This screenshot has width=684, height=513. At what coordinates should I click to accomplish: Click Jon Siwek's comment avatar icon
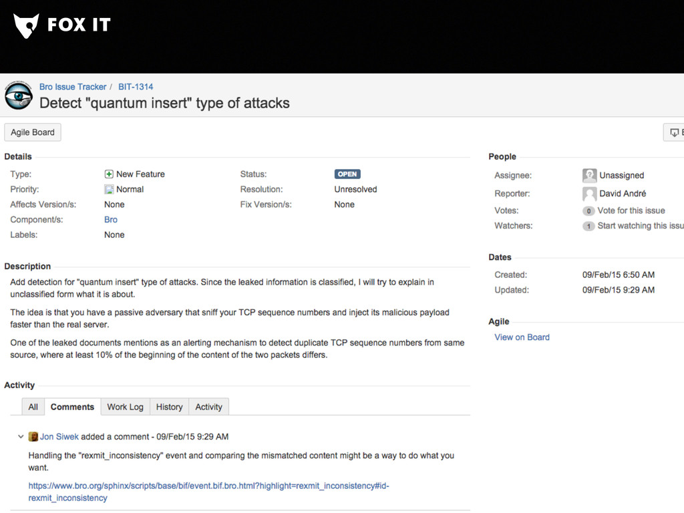coord(33,437)
